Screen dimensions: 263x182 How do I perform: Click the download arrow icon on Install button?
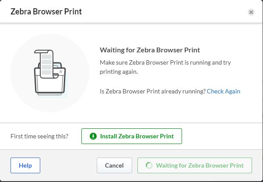click(x=93, y=136)
